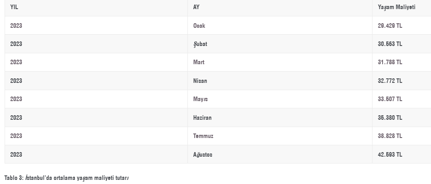
Task: Click the YIL column header
Action: 14,7
